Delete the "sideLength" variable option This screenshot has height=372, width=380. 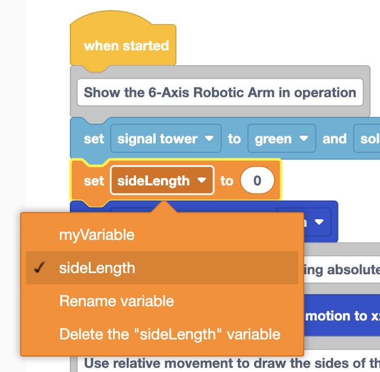pos(162,334)
